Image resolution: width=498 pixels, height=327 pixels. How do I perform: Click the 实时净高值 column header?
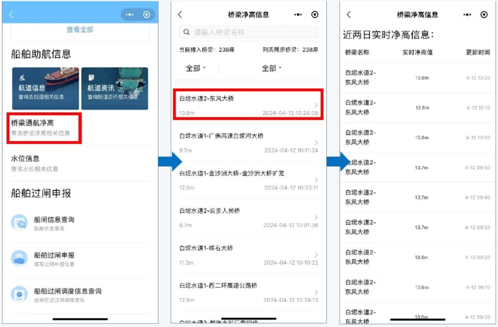[417, 52]
